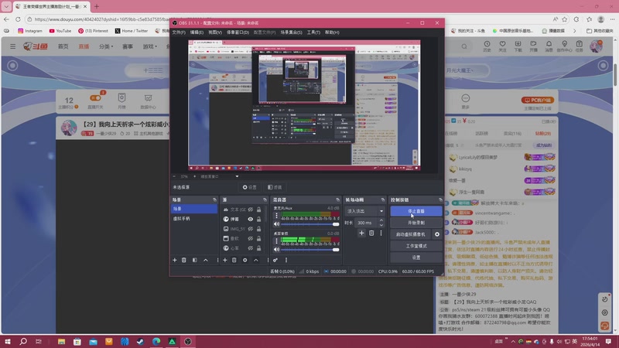The image size is (619, 348).
Task: Add a scene transition with the plus icon
Action: pyautogui.click(x=361, y=234)
